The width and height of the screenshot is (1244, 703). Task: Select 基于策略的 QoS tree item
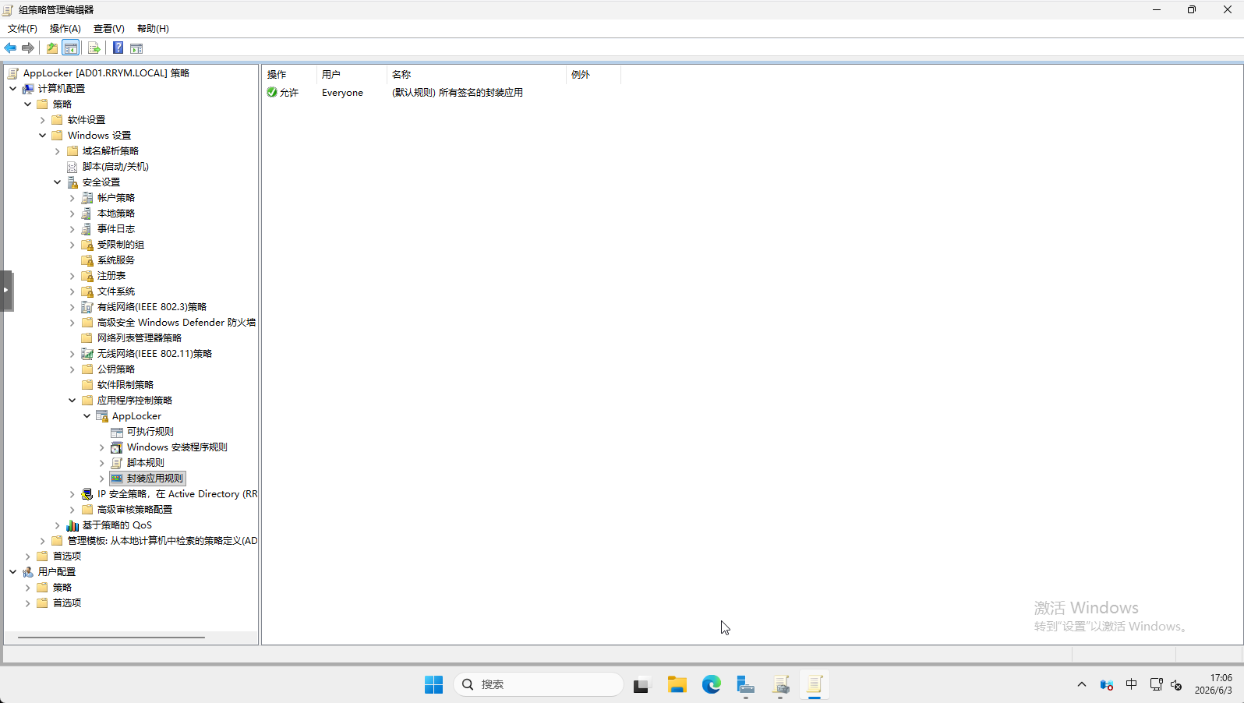coord(117,525)
